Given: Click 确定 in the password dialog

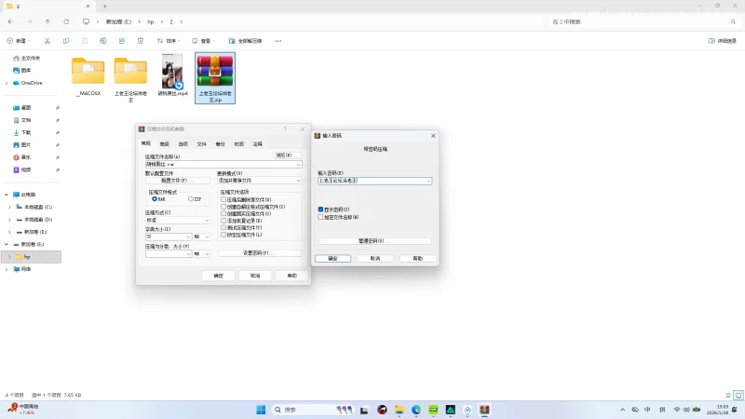Looking at the screenshot, I should [332, 258].
